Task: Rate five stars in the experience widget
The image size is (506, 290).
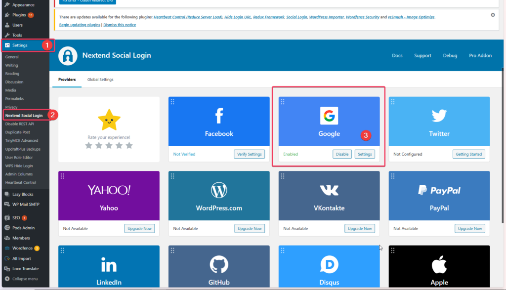Action: pyautogui.click(x=129, y=145)
